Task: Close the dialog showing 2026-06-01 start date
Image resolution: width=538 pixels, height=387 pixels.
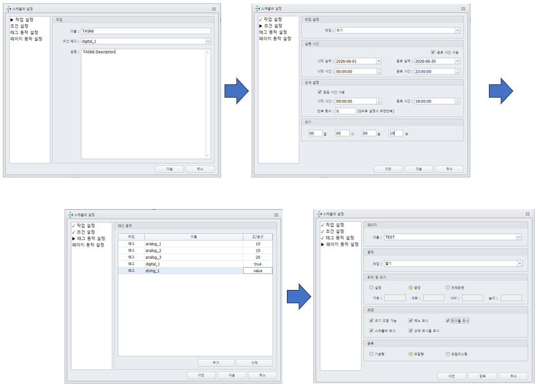Action: [x=463, y=9]
